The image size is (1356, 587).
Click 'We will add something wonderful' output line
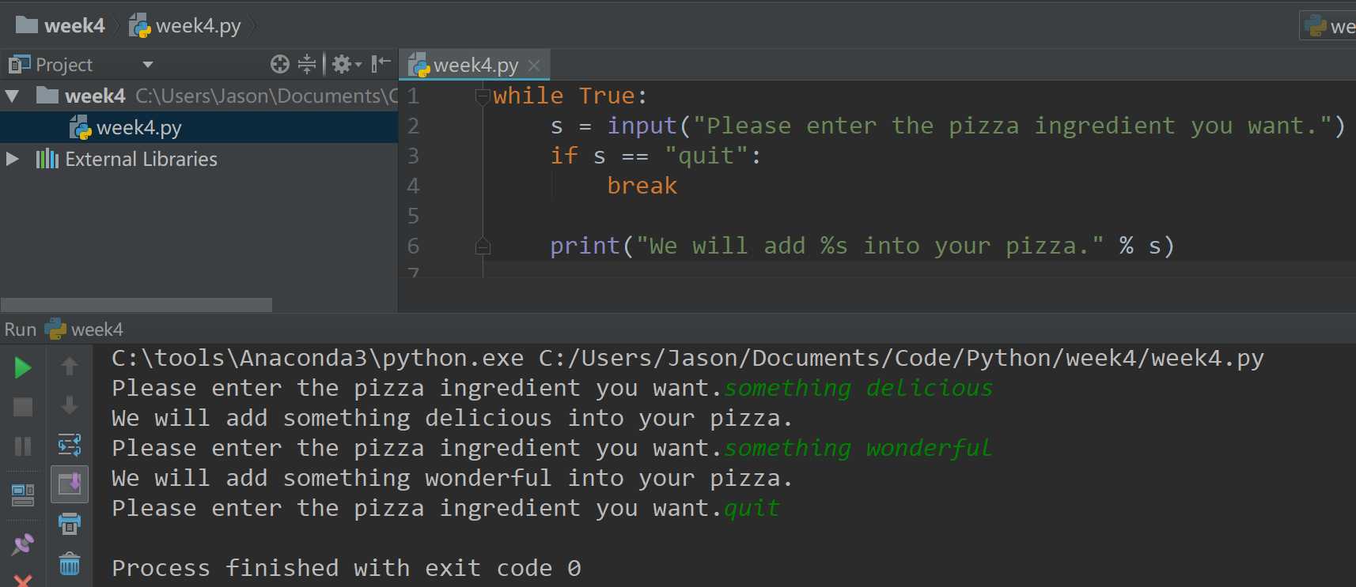(452, 479)
